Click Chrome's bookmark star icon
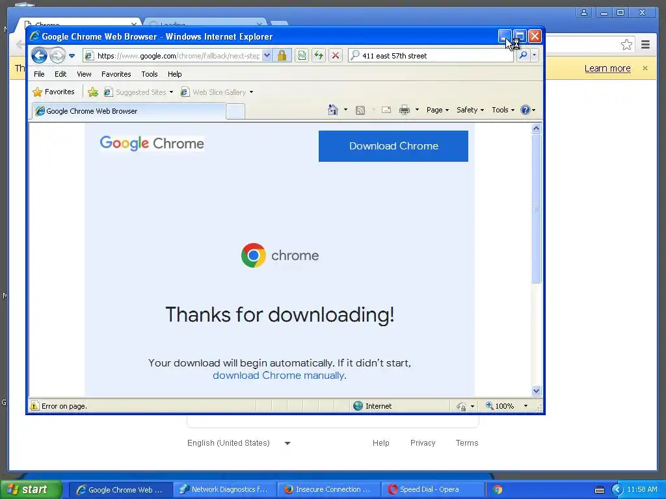The height and width of the screenshot is (499, 666). click(x=626, y=45)
